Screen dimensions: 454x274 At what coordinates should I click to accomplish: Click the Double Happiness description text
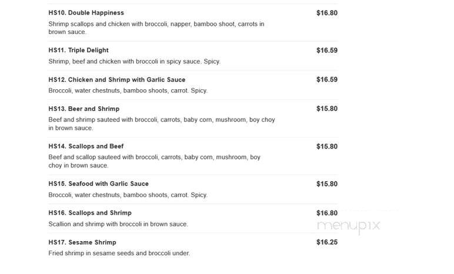pos(156,28)
